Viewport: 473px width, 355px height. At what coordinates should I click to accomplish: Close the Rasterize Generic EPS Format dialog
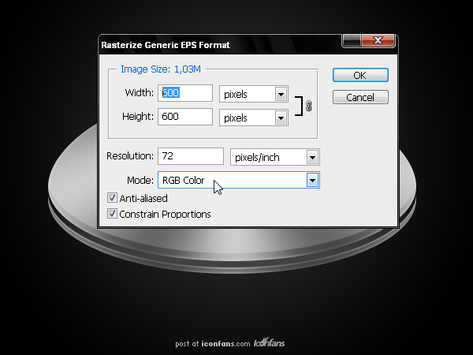pyautogui.click(x=378, y=40)
